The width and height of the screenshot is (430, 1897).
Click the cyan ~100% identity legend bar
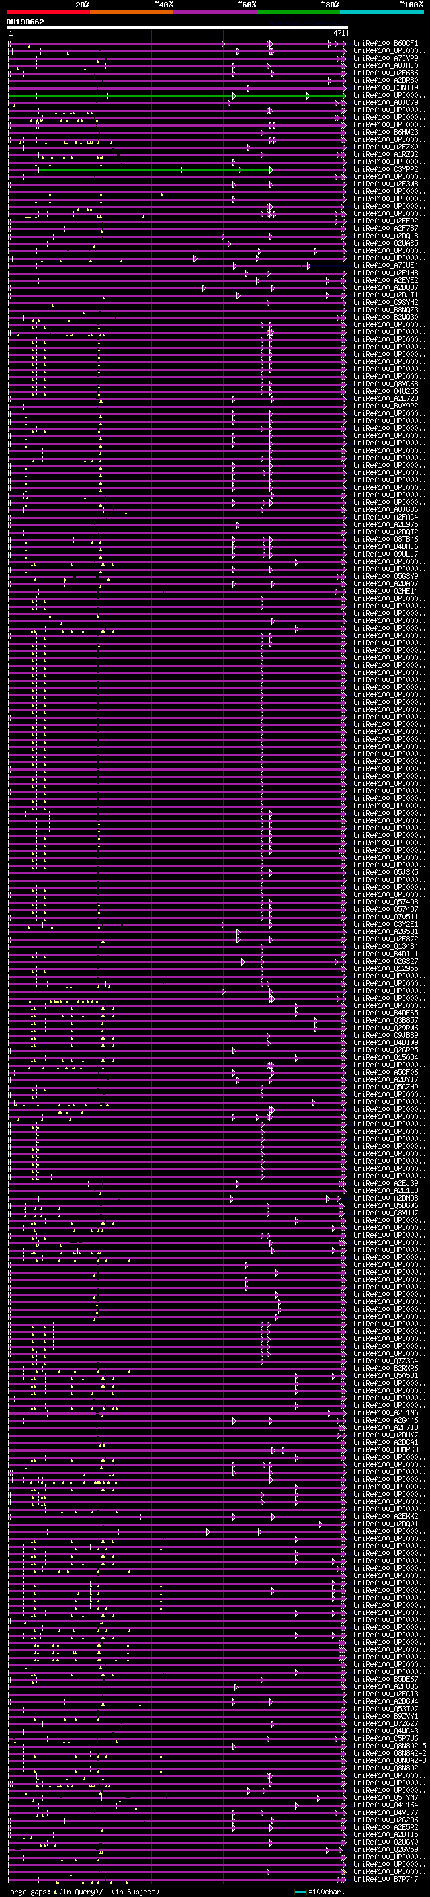coord(382,12)
